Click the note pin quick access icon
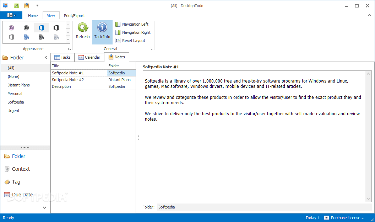The image size is (375, 222). pos(27,5)
